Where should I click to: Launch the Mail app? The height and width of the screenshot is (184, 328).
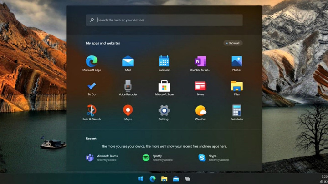(x=128, y=61)
